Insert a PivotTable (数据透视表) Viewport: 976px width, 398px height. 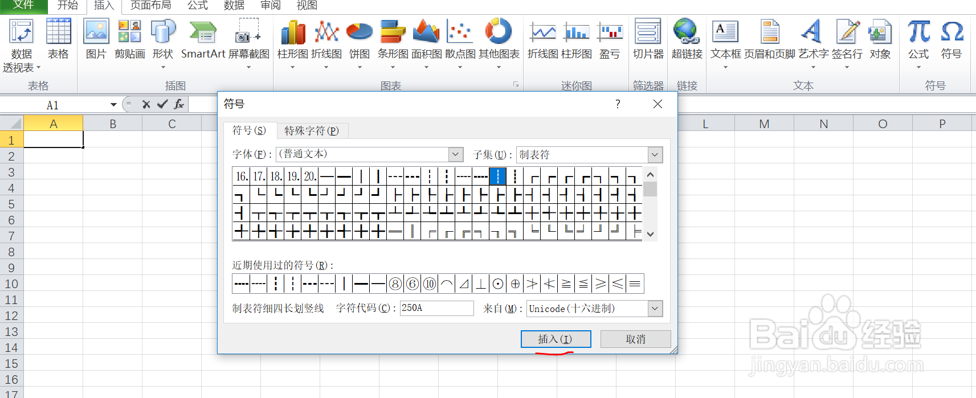(22, 46)
